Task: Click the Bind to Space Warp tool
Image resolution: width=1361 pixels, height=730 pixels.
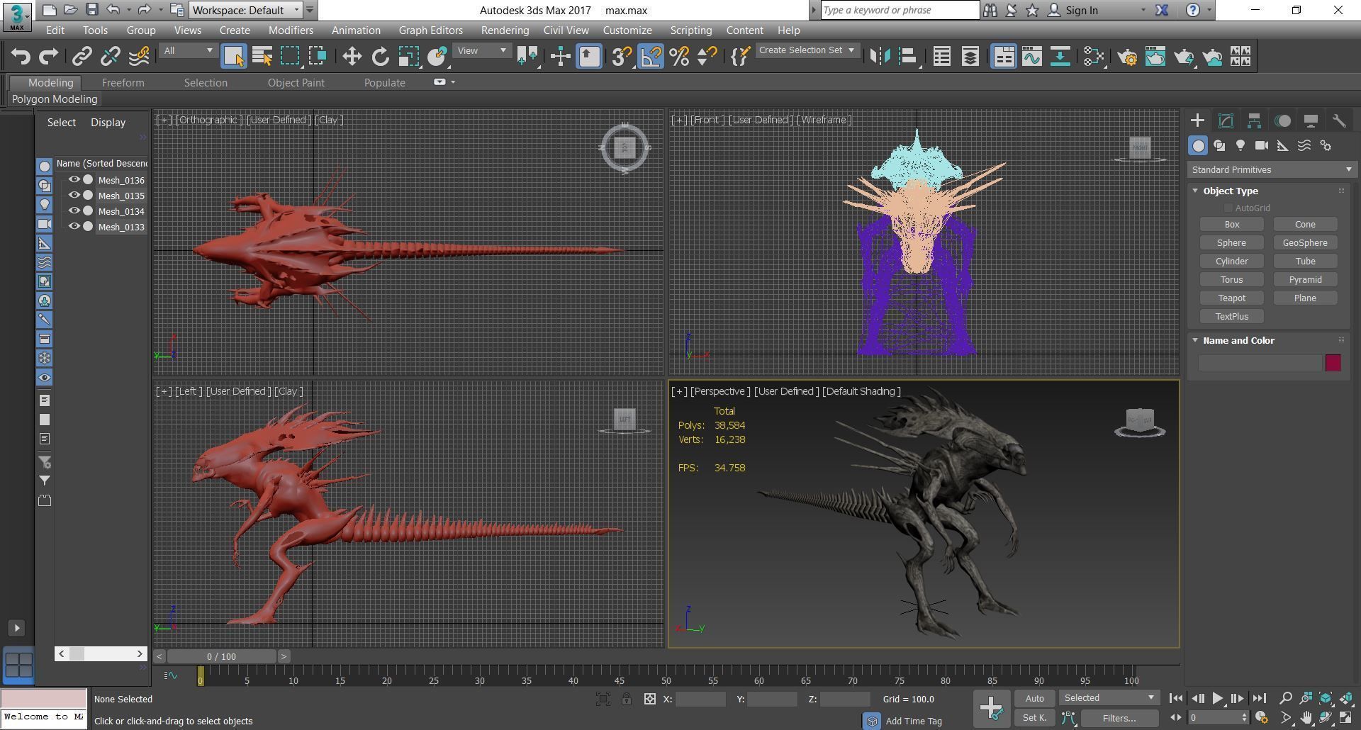Action: pyautogui.click(x=139, y=57)
